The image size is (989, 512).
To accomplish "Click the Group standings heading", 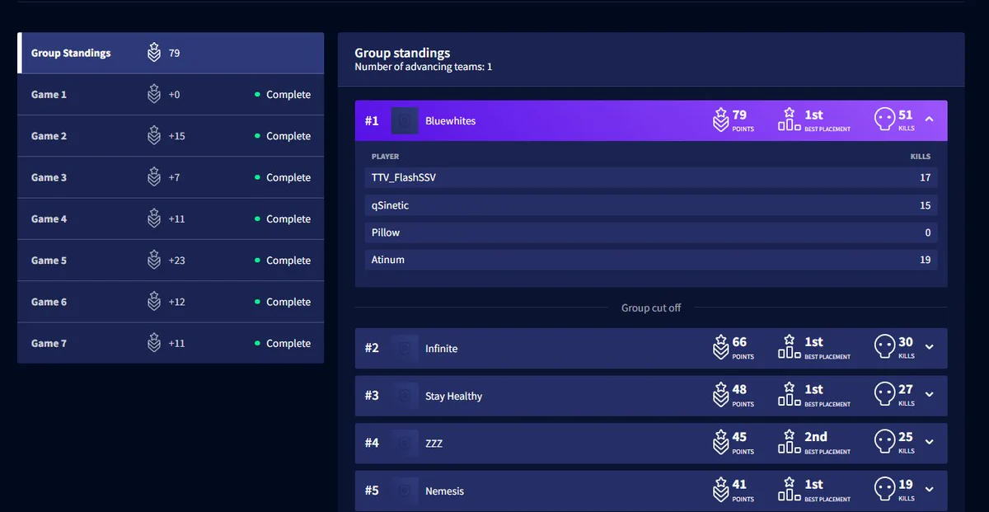I will coord(402,53).
